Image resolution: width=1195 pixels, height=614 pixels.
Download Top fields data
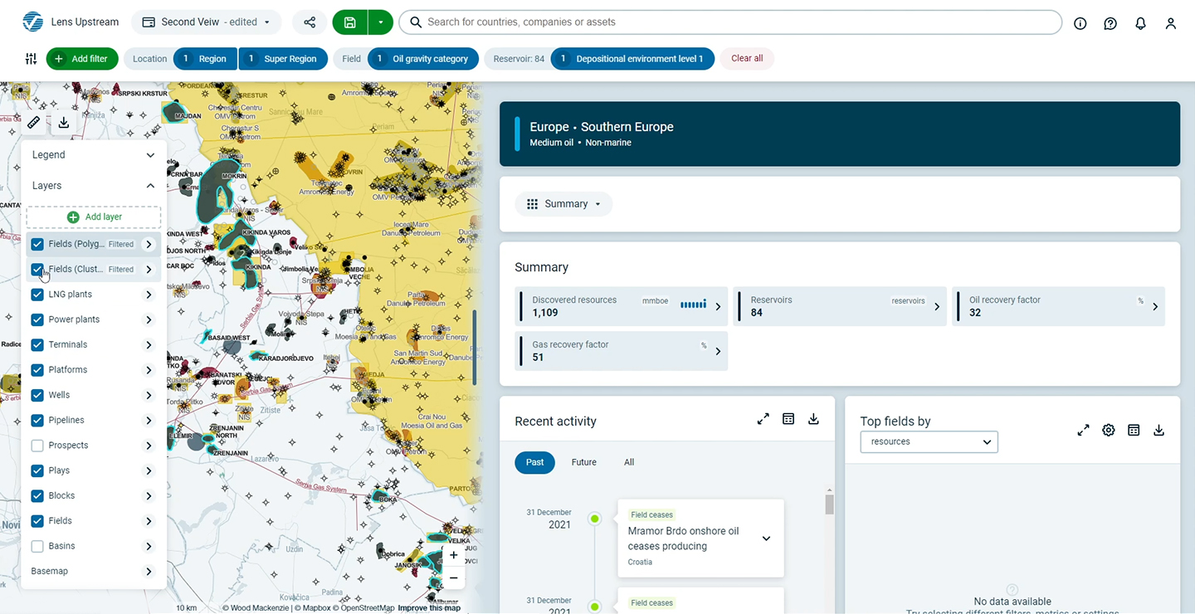(x=1159, y=430)
